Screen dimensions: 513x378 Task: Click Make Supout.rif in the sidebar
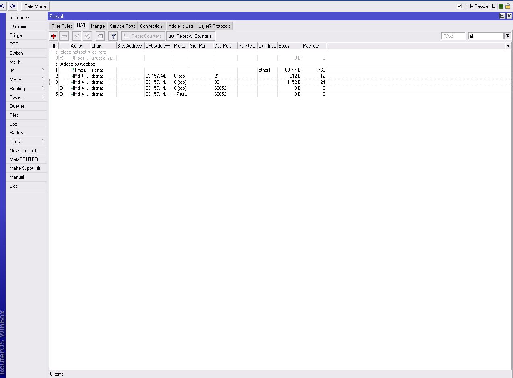click(27, 168)
